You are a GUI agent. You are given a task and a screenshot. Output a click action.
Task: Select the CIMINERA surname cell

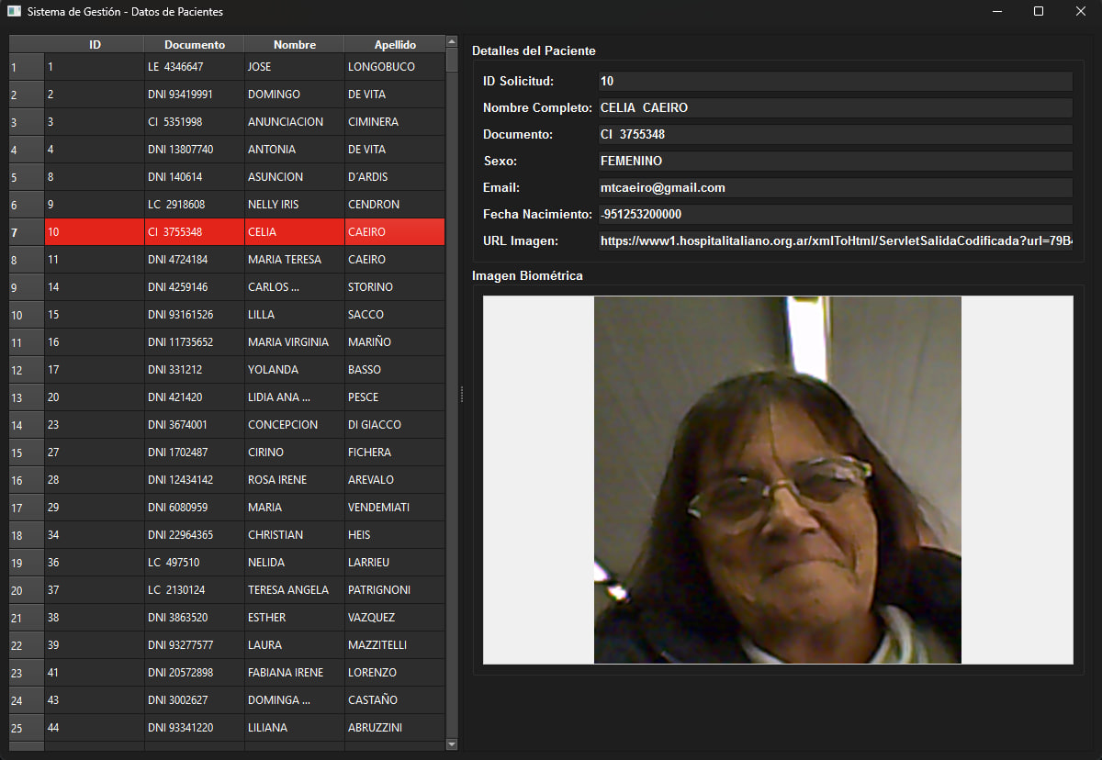395,122
